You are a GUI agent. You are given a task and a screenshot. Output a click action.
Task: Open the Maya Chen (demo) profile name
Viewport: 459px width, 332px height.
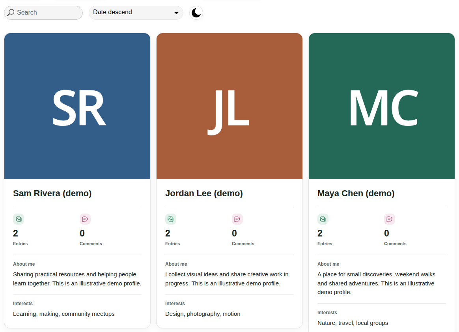356,193
